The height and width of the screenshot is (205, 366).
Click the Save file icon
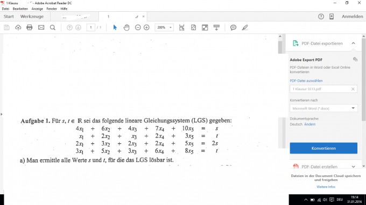click(6, 27)
